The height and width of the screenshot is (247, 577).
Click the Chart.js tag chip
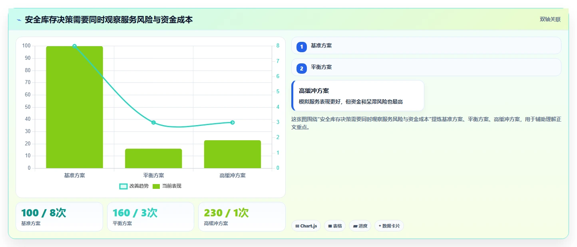[306, 226]
